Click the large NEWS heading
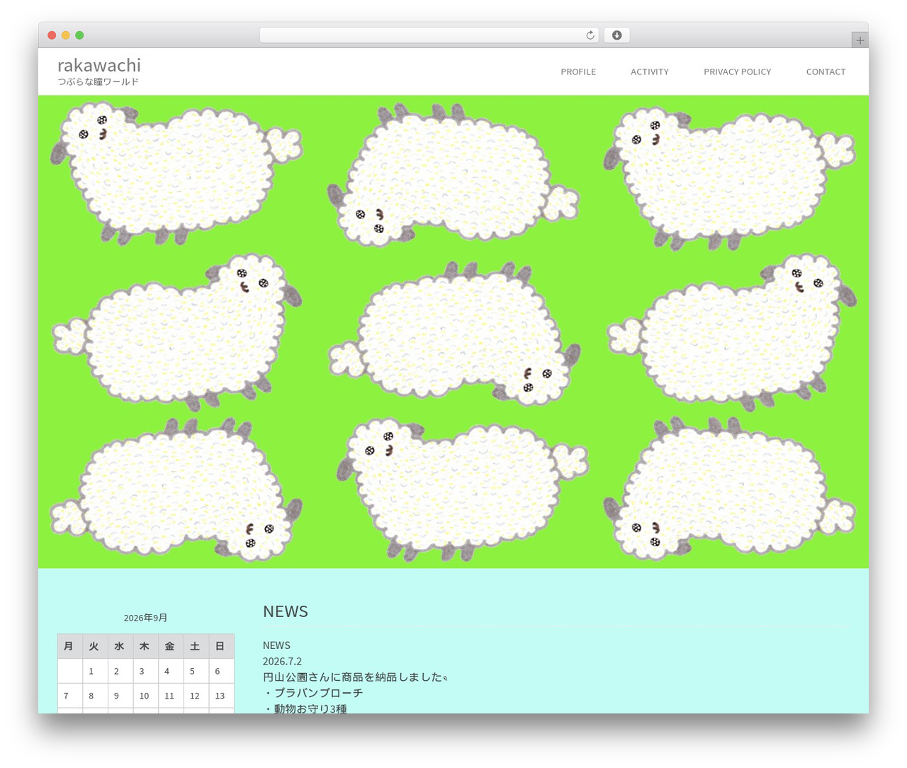Image resolution: width=907 pixels, height=768 pixels. (286, 611)
